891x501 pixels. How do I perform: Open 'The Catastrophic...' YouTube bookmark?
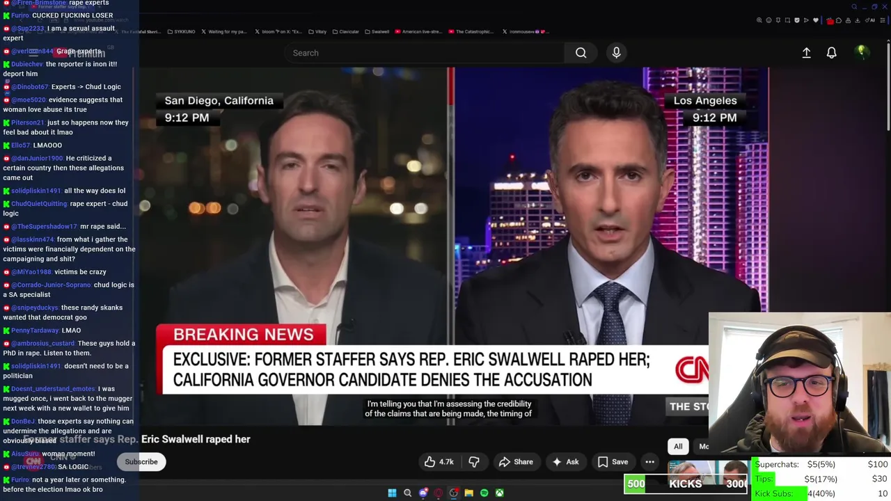471,31
